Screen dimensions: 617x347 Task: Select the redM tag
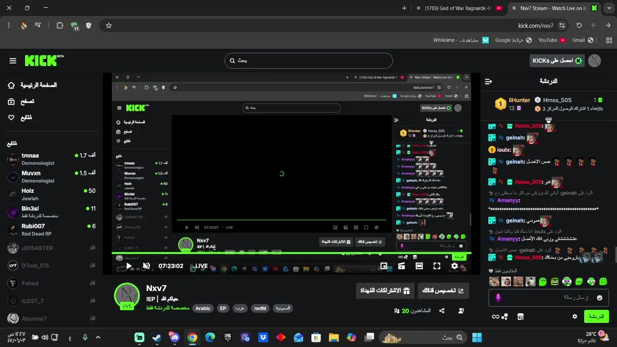coord(260,308)
